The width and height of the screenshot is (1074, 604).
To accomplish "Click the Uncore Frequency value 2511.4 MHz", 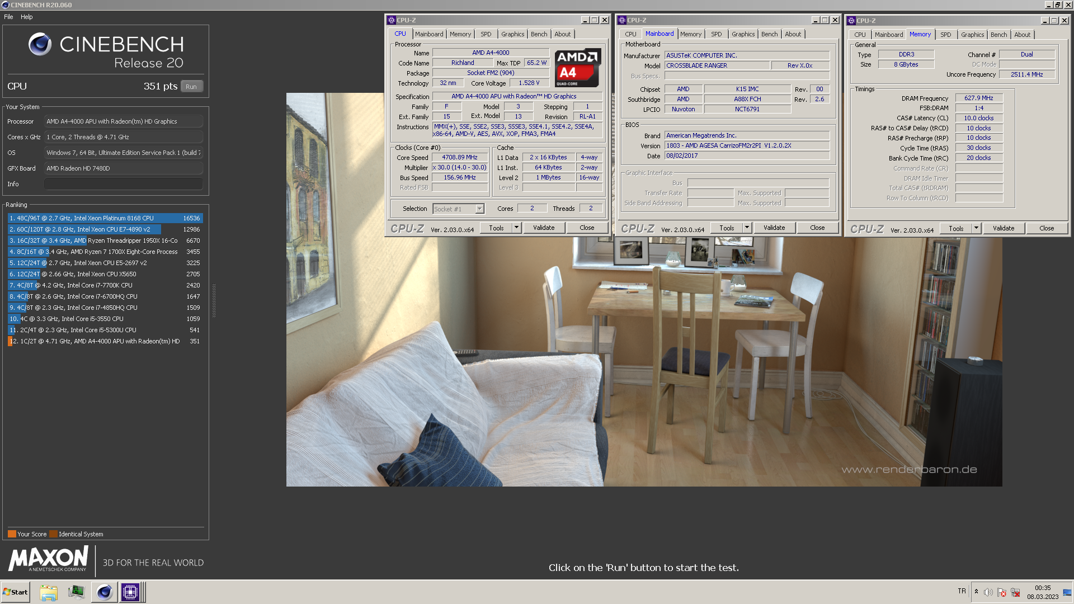I will click(x=1026, y=74).
